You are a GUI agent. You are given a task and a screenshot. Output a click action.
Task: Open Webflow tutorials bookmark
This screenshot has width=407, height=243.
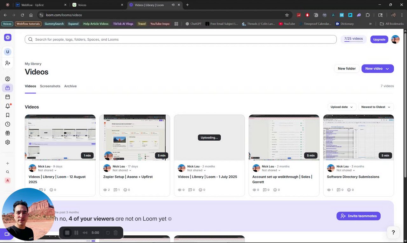tap(28, 24)
